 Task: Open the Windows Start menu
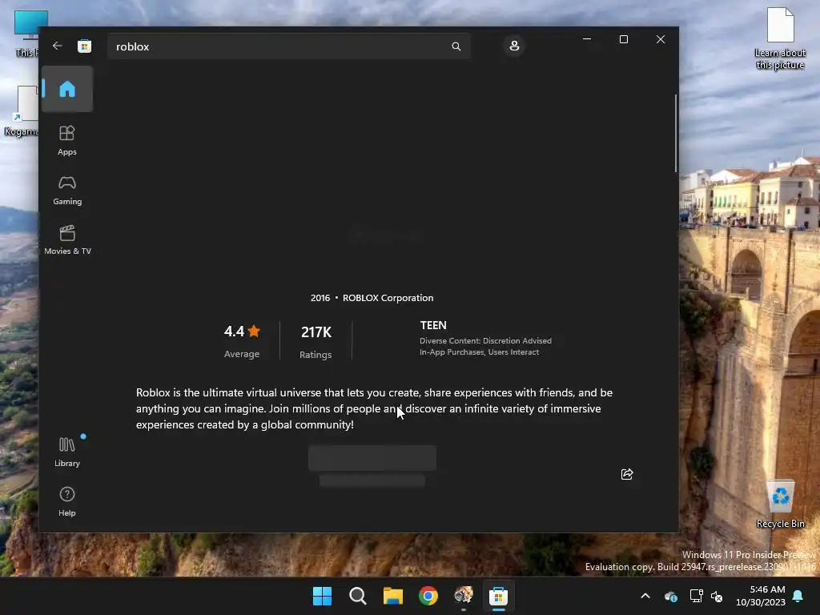pos(322,596)
